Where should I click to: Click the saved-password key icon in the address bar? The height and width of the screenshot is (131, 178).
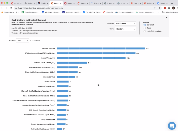point(155,8)
